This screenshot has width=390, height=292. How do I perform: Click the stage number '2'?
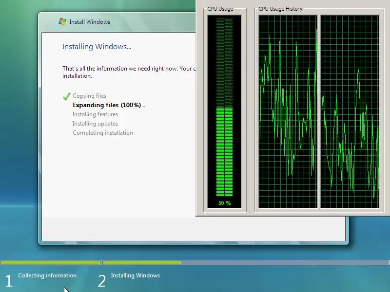[102, 281]
